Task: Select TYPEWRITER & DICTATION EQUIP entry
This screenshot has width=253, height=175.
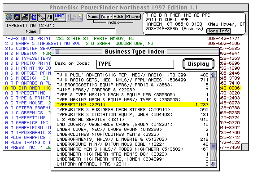Action: point(132,114)
